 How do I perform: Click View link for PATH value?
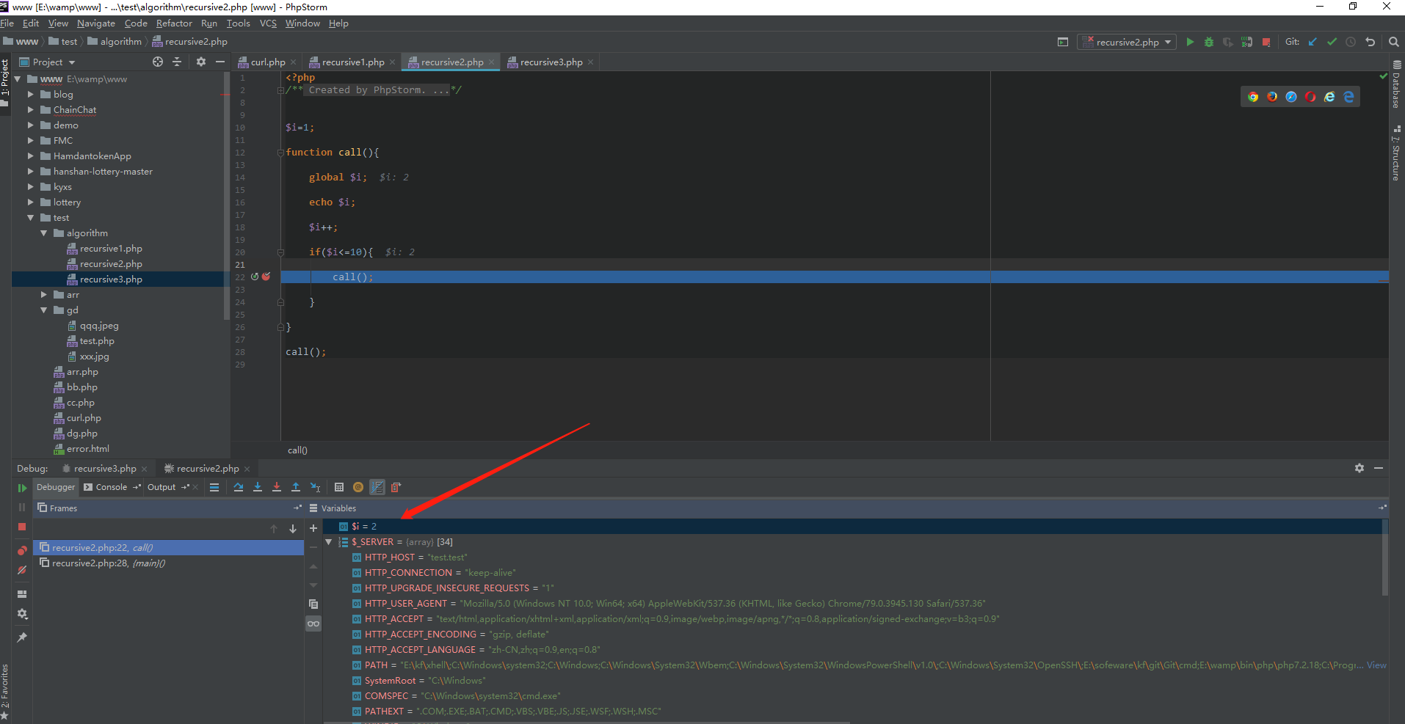point(1376,665)
